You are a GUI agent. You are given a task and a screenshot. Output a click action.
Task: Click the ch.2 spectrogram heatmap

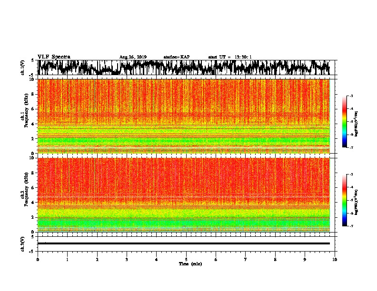(184, 195)
